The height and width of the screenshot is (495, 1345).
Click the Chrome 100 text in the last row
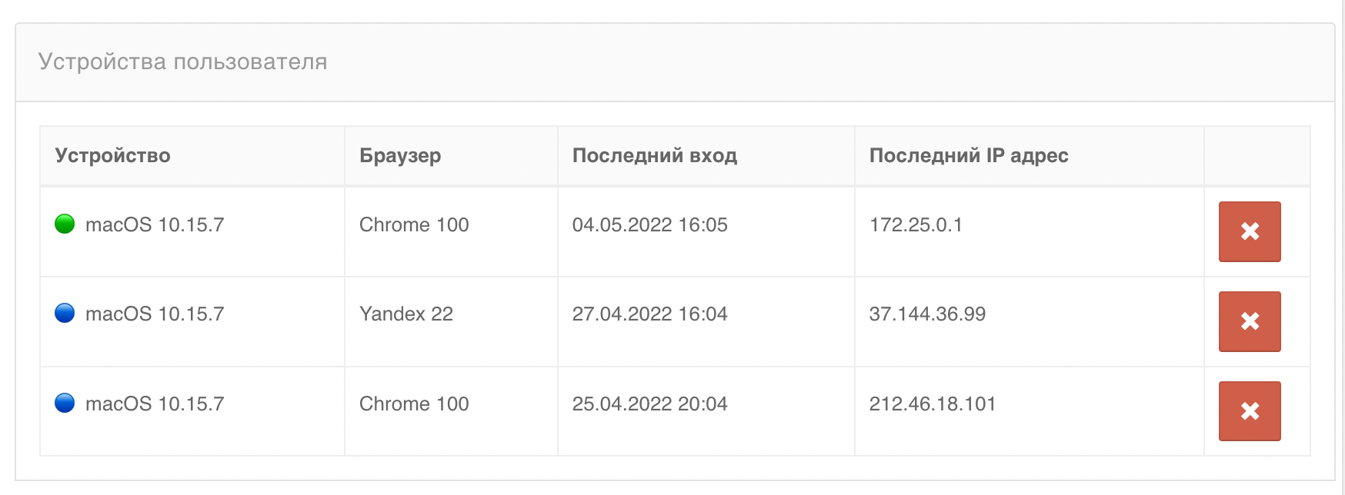point(414,403)
